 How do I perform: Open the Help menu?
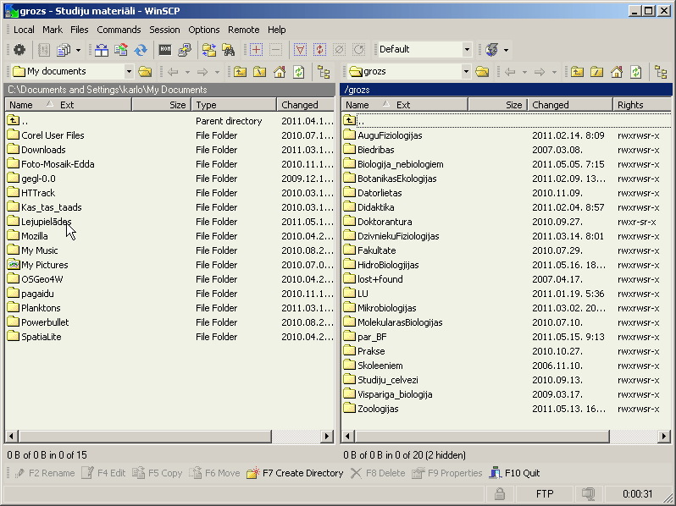pos(276,30)
